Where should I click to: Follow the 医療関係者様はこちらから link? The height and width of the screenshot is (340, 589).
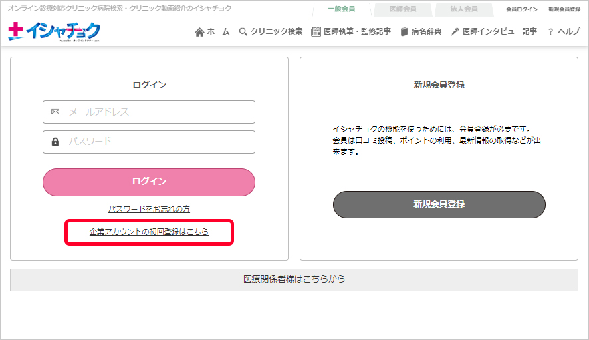pyautogui.click(x=294, y=279)
